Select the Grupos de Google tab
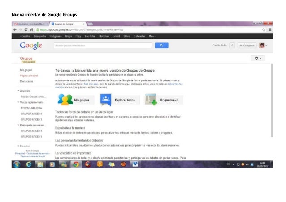The image size is (286, 202). tap(68, 24)
